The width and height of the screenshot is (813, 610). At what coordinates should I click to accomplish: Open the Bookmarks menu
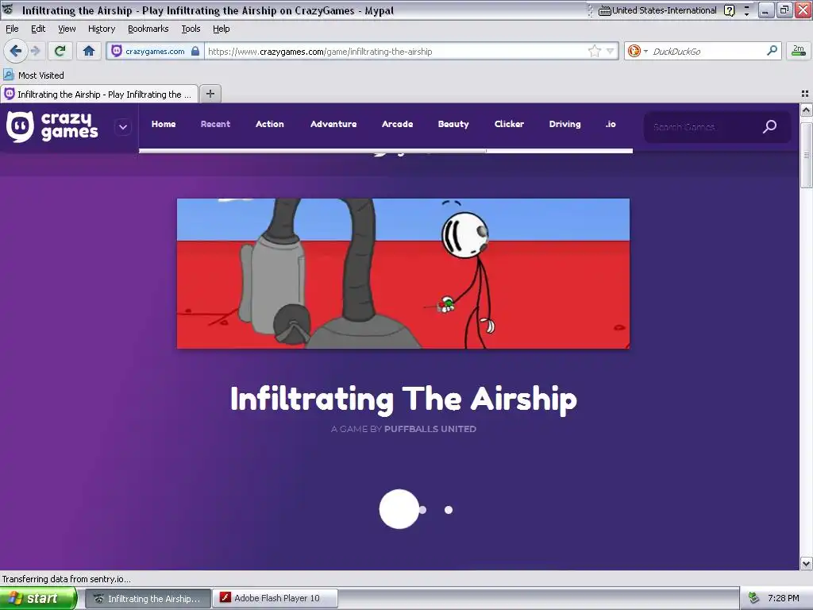click(x=148, y=29)
